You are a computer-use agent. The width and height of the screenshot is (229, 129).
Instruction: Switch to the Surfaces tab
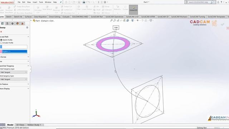(x=28, y=17)
